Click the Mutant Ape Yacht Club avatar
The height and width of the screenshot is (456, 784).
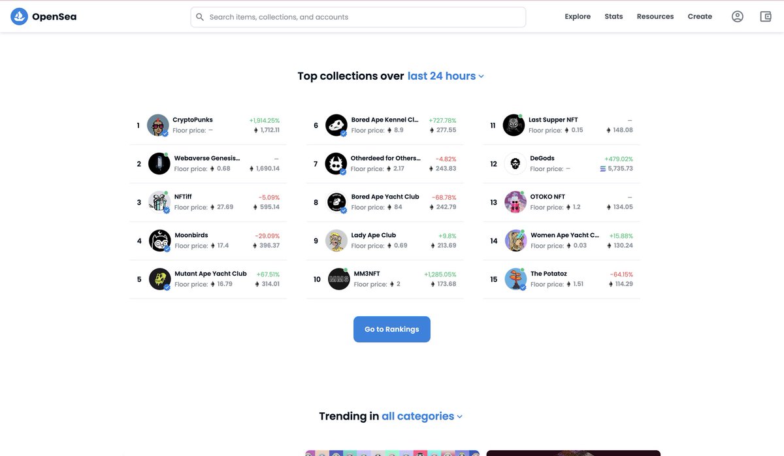pos(160,279)
